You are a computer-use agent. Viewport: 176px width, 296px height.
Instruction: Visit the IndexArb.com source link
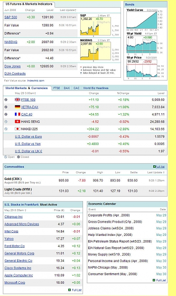[x=36, y=81]
